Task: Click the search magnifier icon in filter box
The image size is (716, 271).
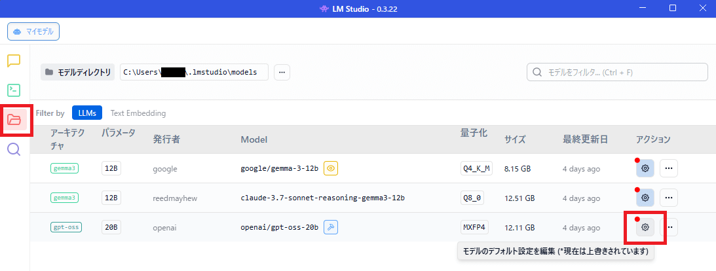Action: point(538,72)
